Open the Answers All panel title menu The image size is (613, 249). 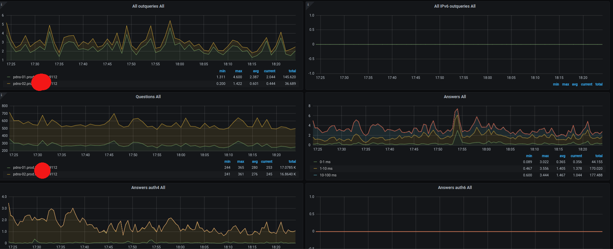click(x=455, y=97)
